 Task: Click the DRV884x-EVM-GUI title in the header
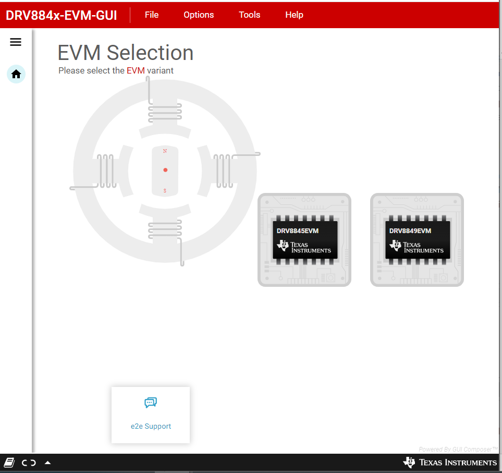pos(62,15)
